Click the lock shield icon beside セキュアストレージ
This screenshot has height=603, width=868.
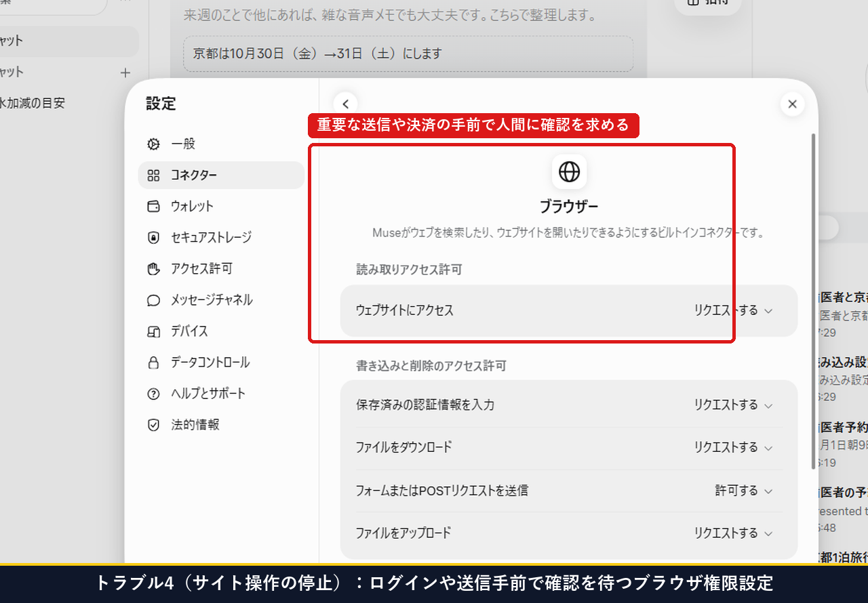pos(153,237)
